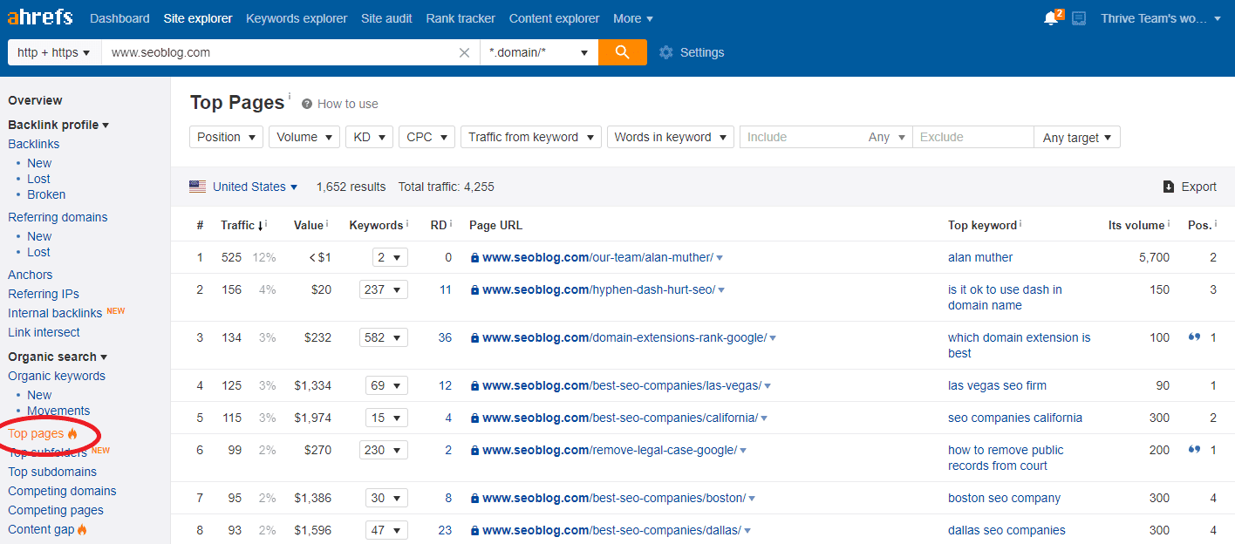
Task: Open Content explorer in top navigation
Action: pos(554,18)
